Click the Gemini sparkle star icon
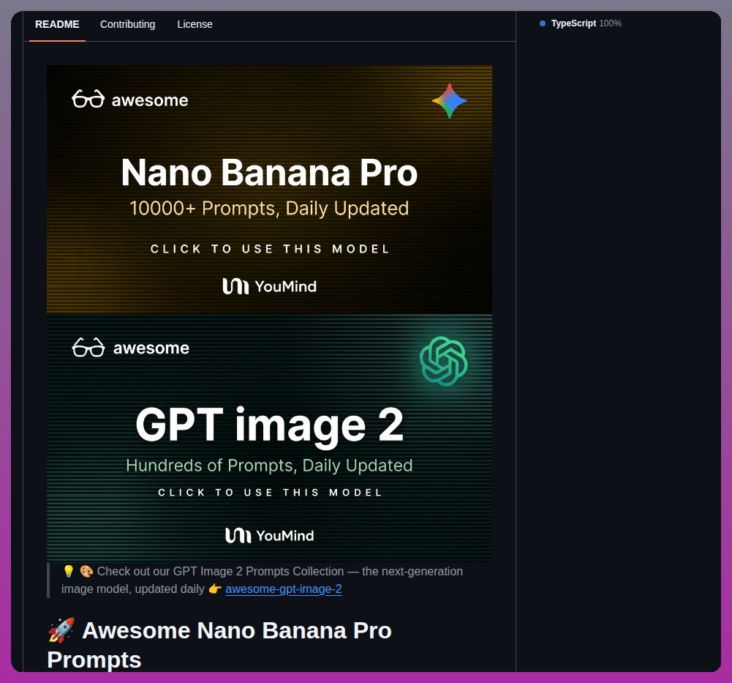The width and height of the screenshot is (732, 683). (450, 100)
